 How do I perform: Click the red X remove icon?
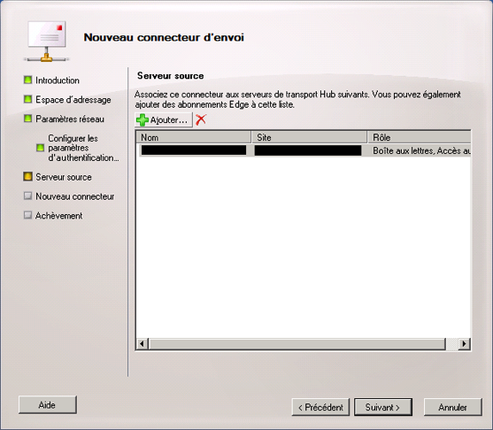coord(201,119)
